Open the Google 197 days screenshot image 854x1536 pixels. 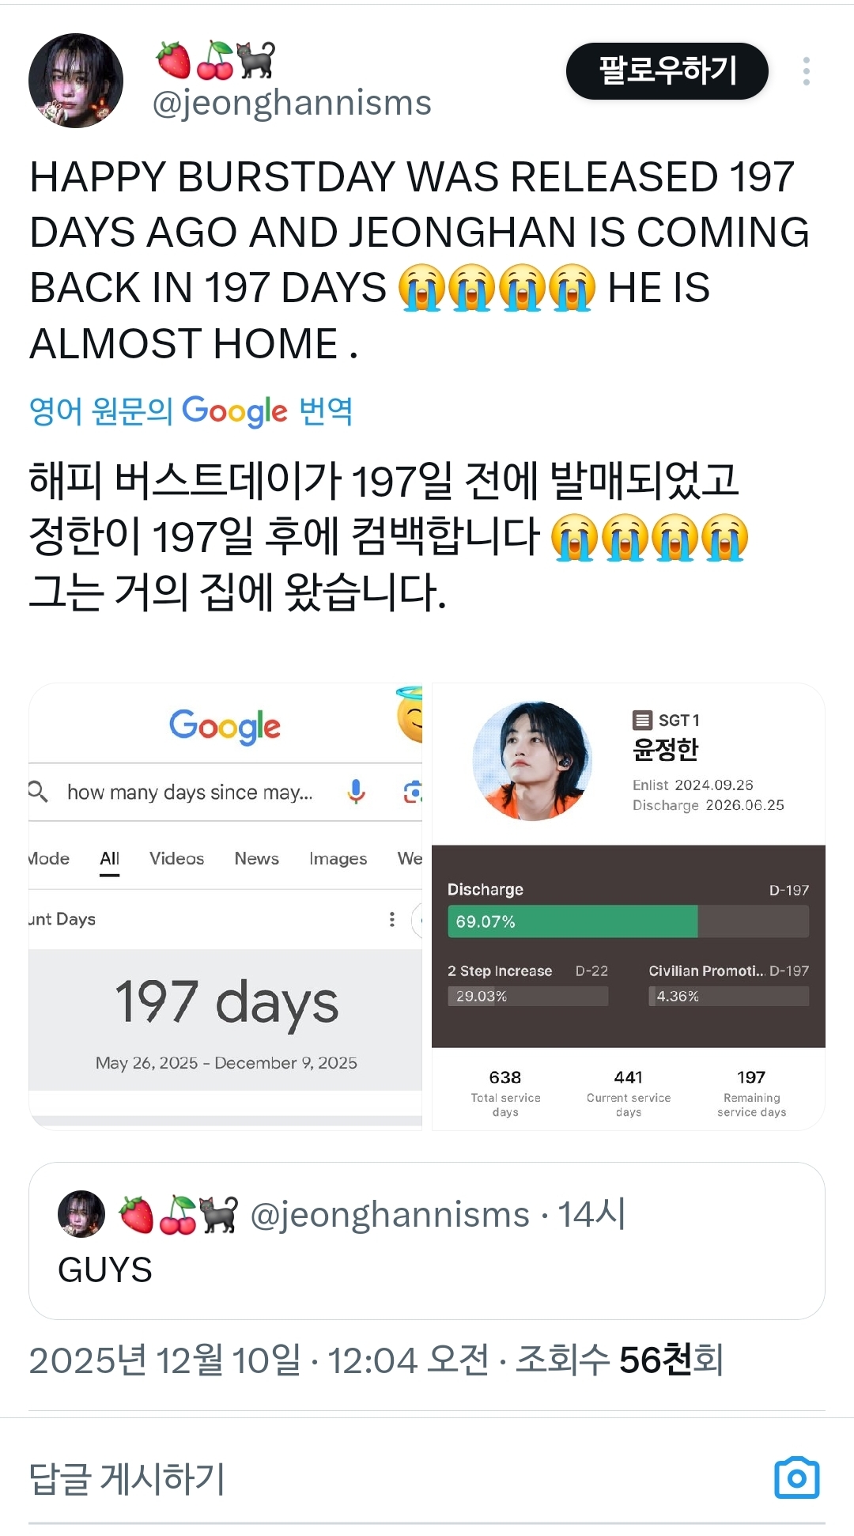(225, 906)
